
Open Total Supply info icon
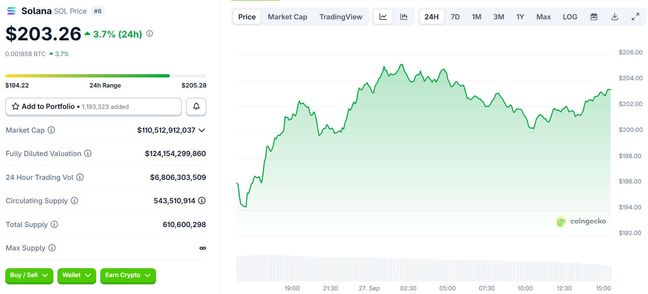point(54,224)
